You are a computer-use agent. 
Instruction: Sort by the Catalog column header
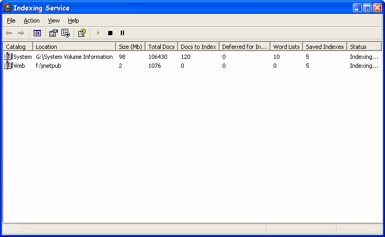click(x=18, y=46)
